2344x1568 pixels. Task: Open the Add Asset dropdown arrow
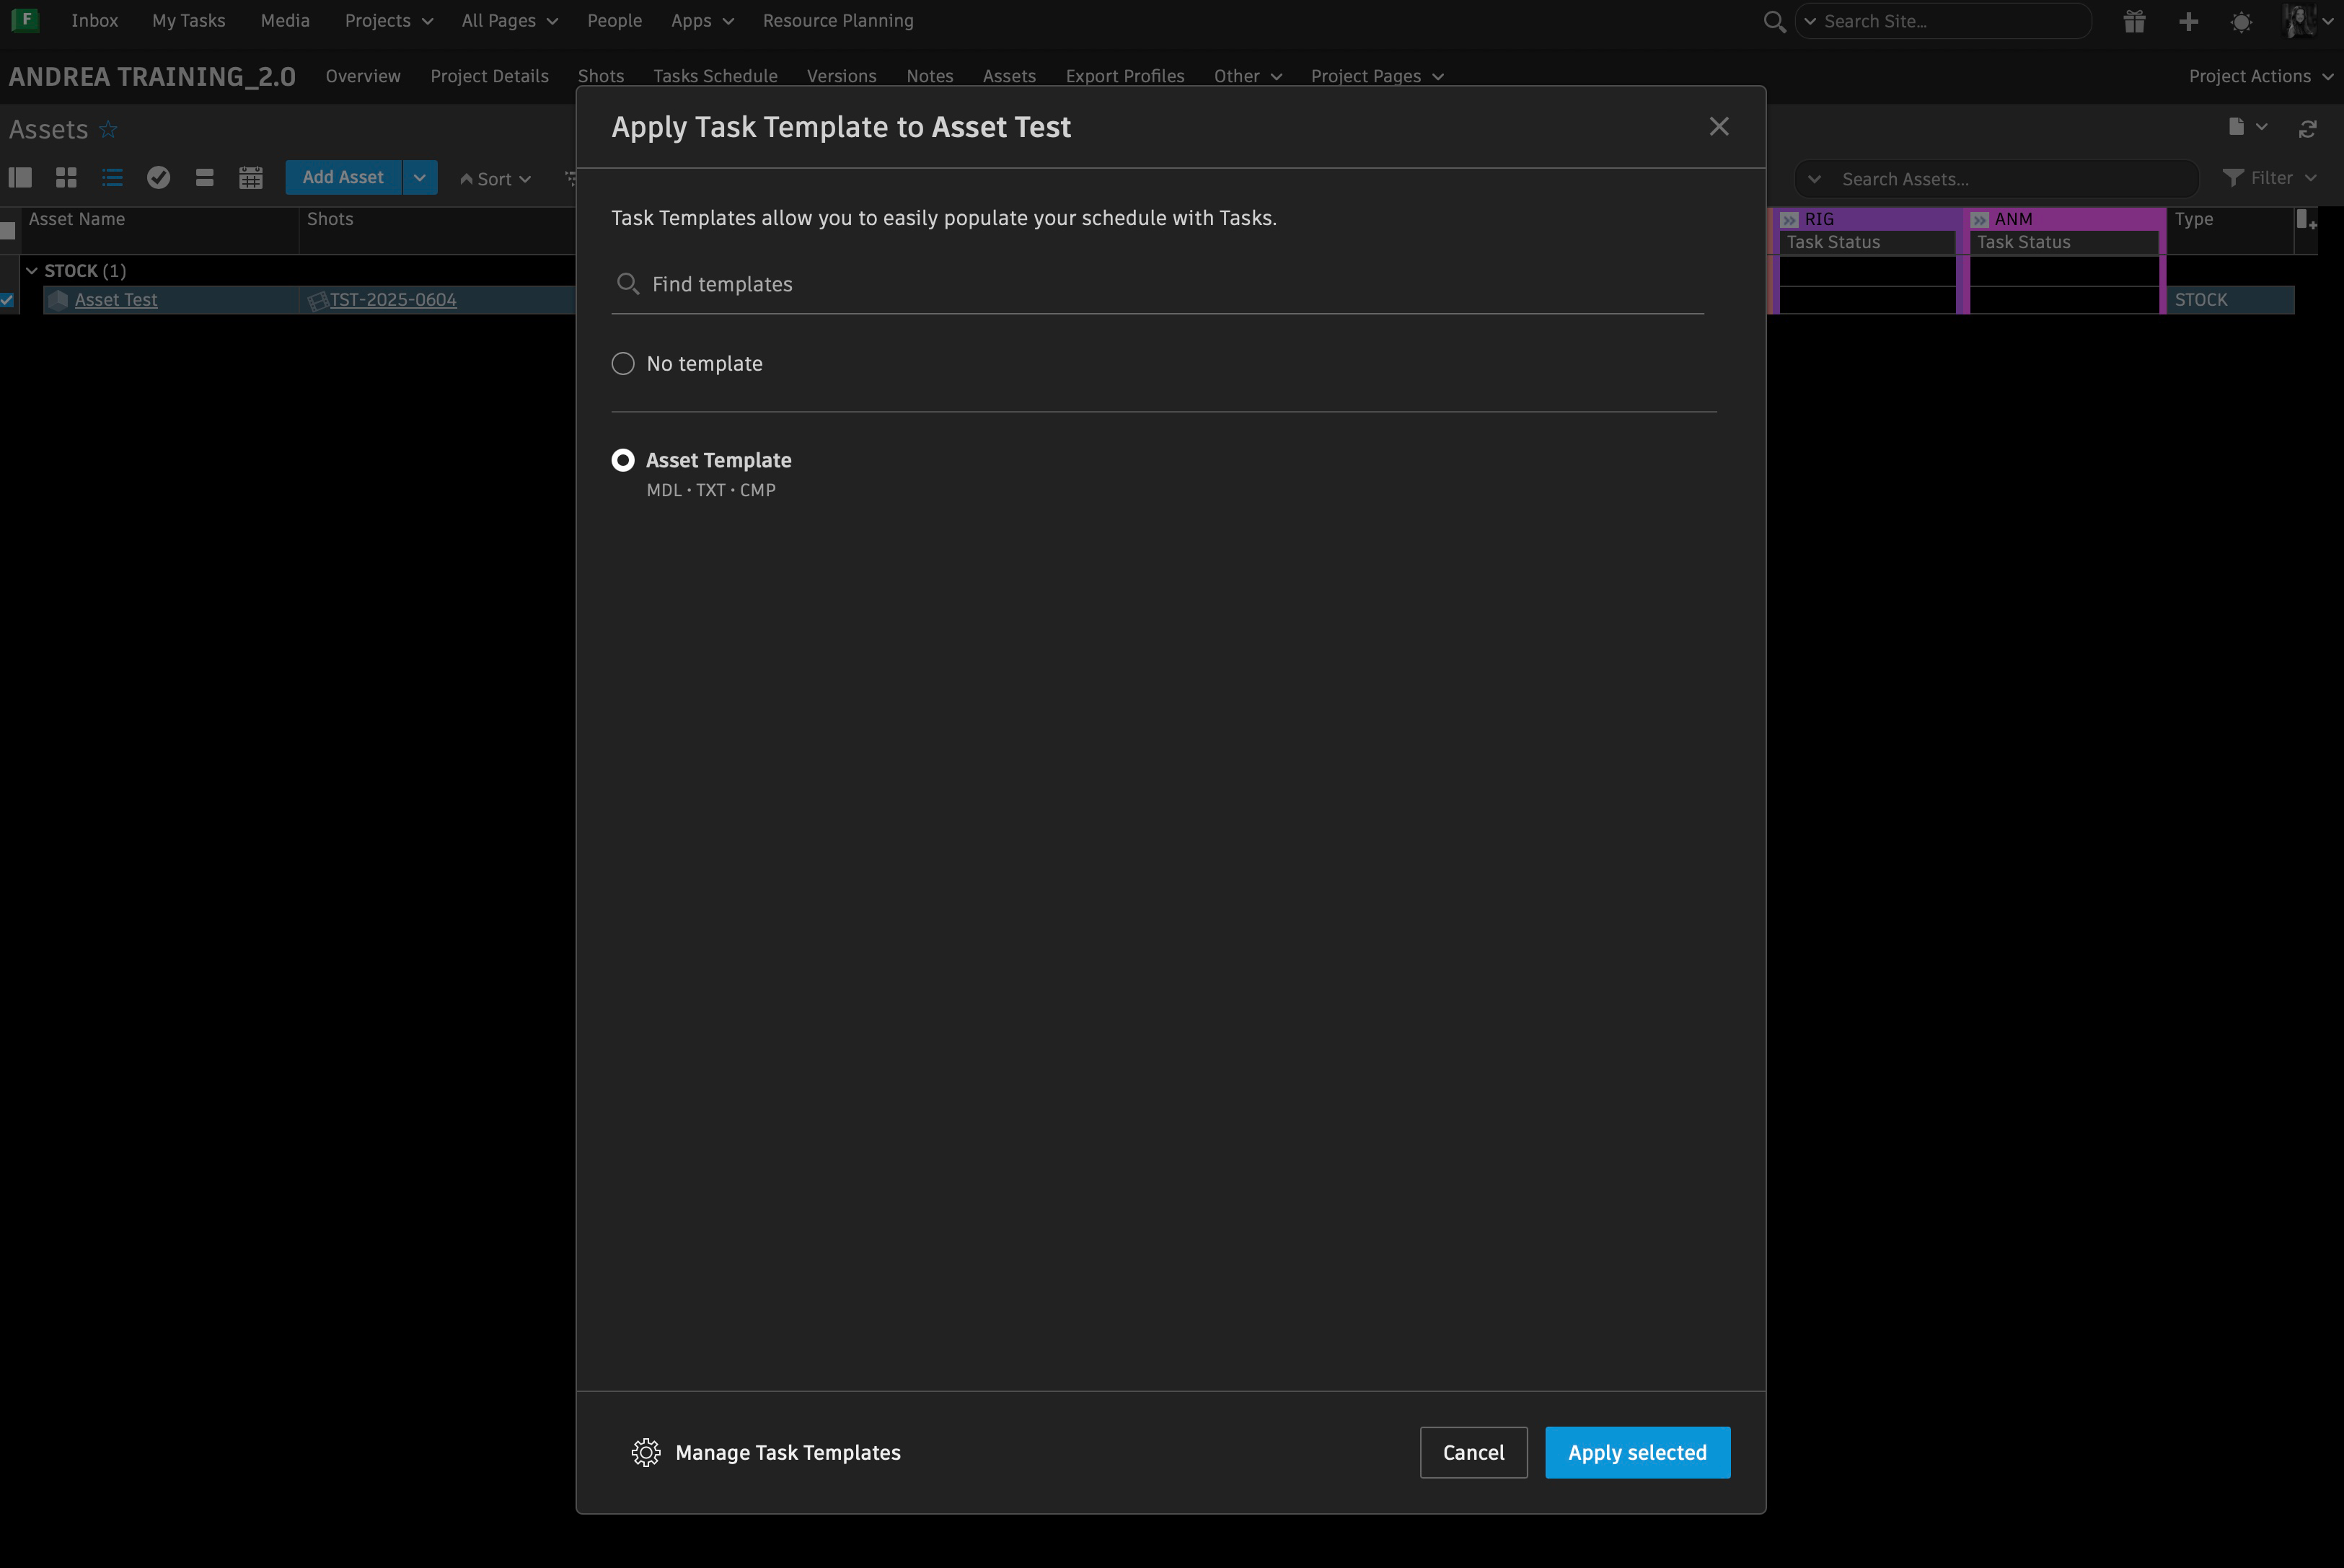(420, 178)
